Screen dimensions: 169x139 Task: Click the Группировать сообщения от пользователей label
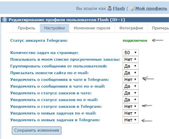click(59, 66)
